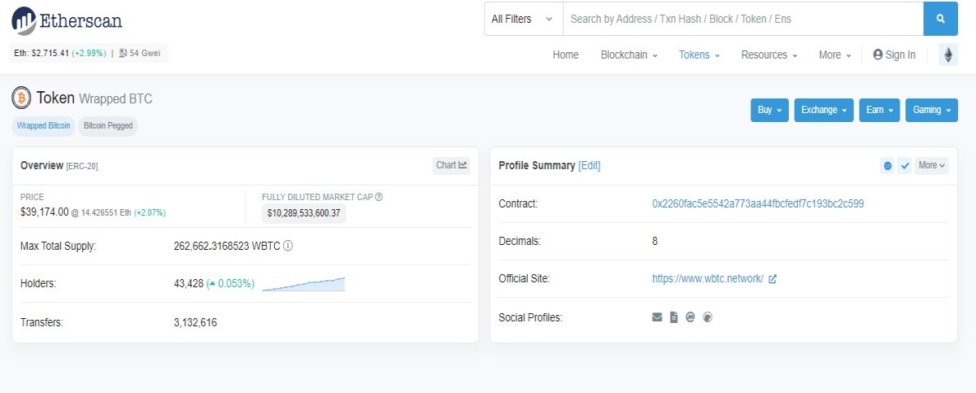The height and width of the screenshot is (393, 976).
Task: Expand the Buy dropdown button
Action: (769, 110)
